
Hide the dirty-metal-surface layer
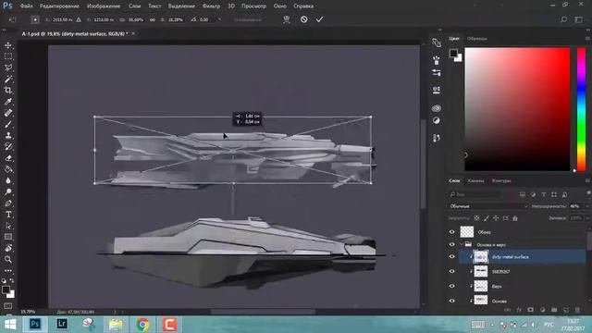click(452, 257)
